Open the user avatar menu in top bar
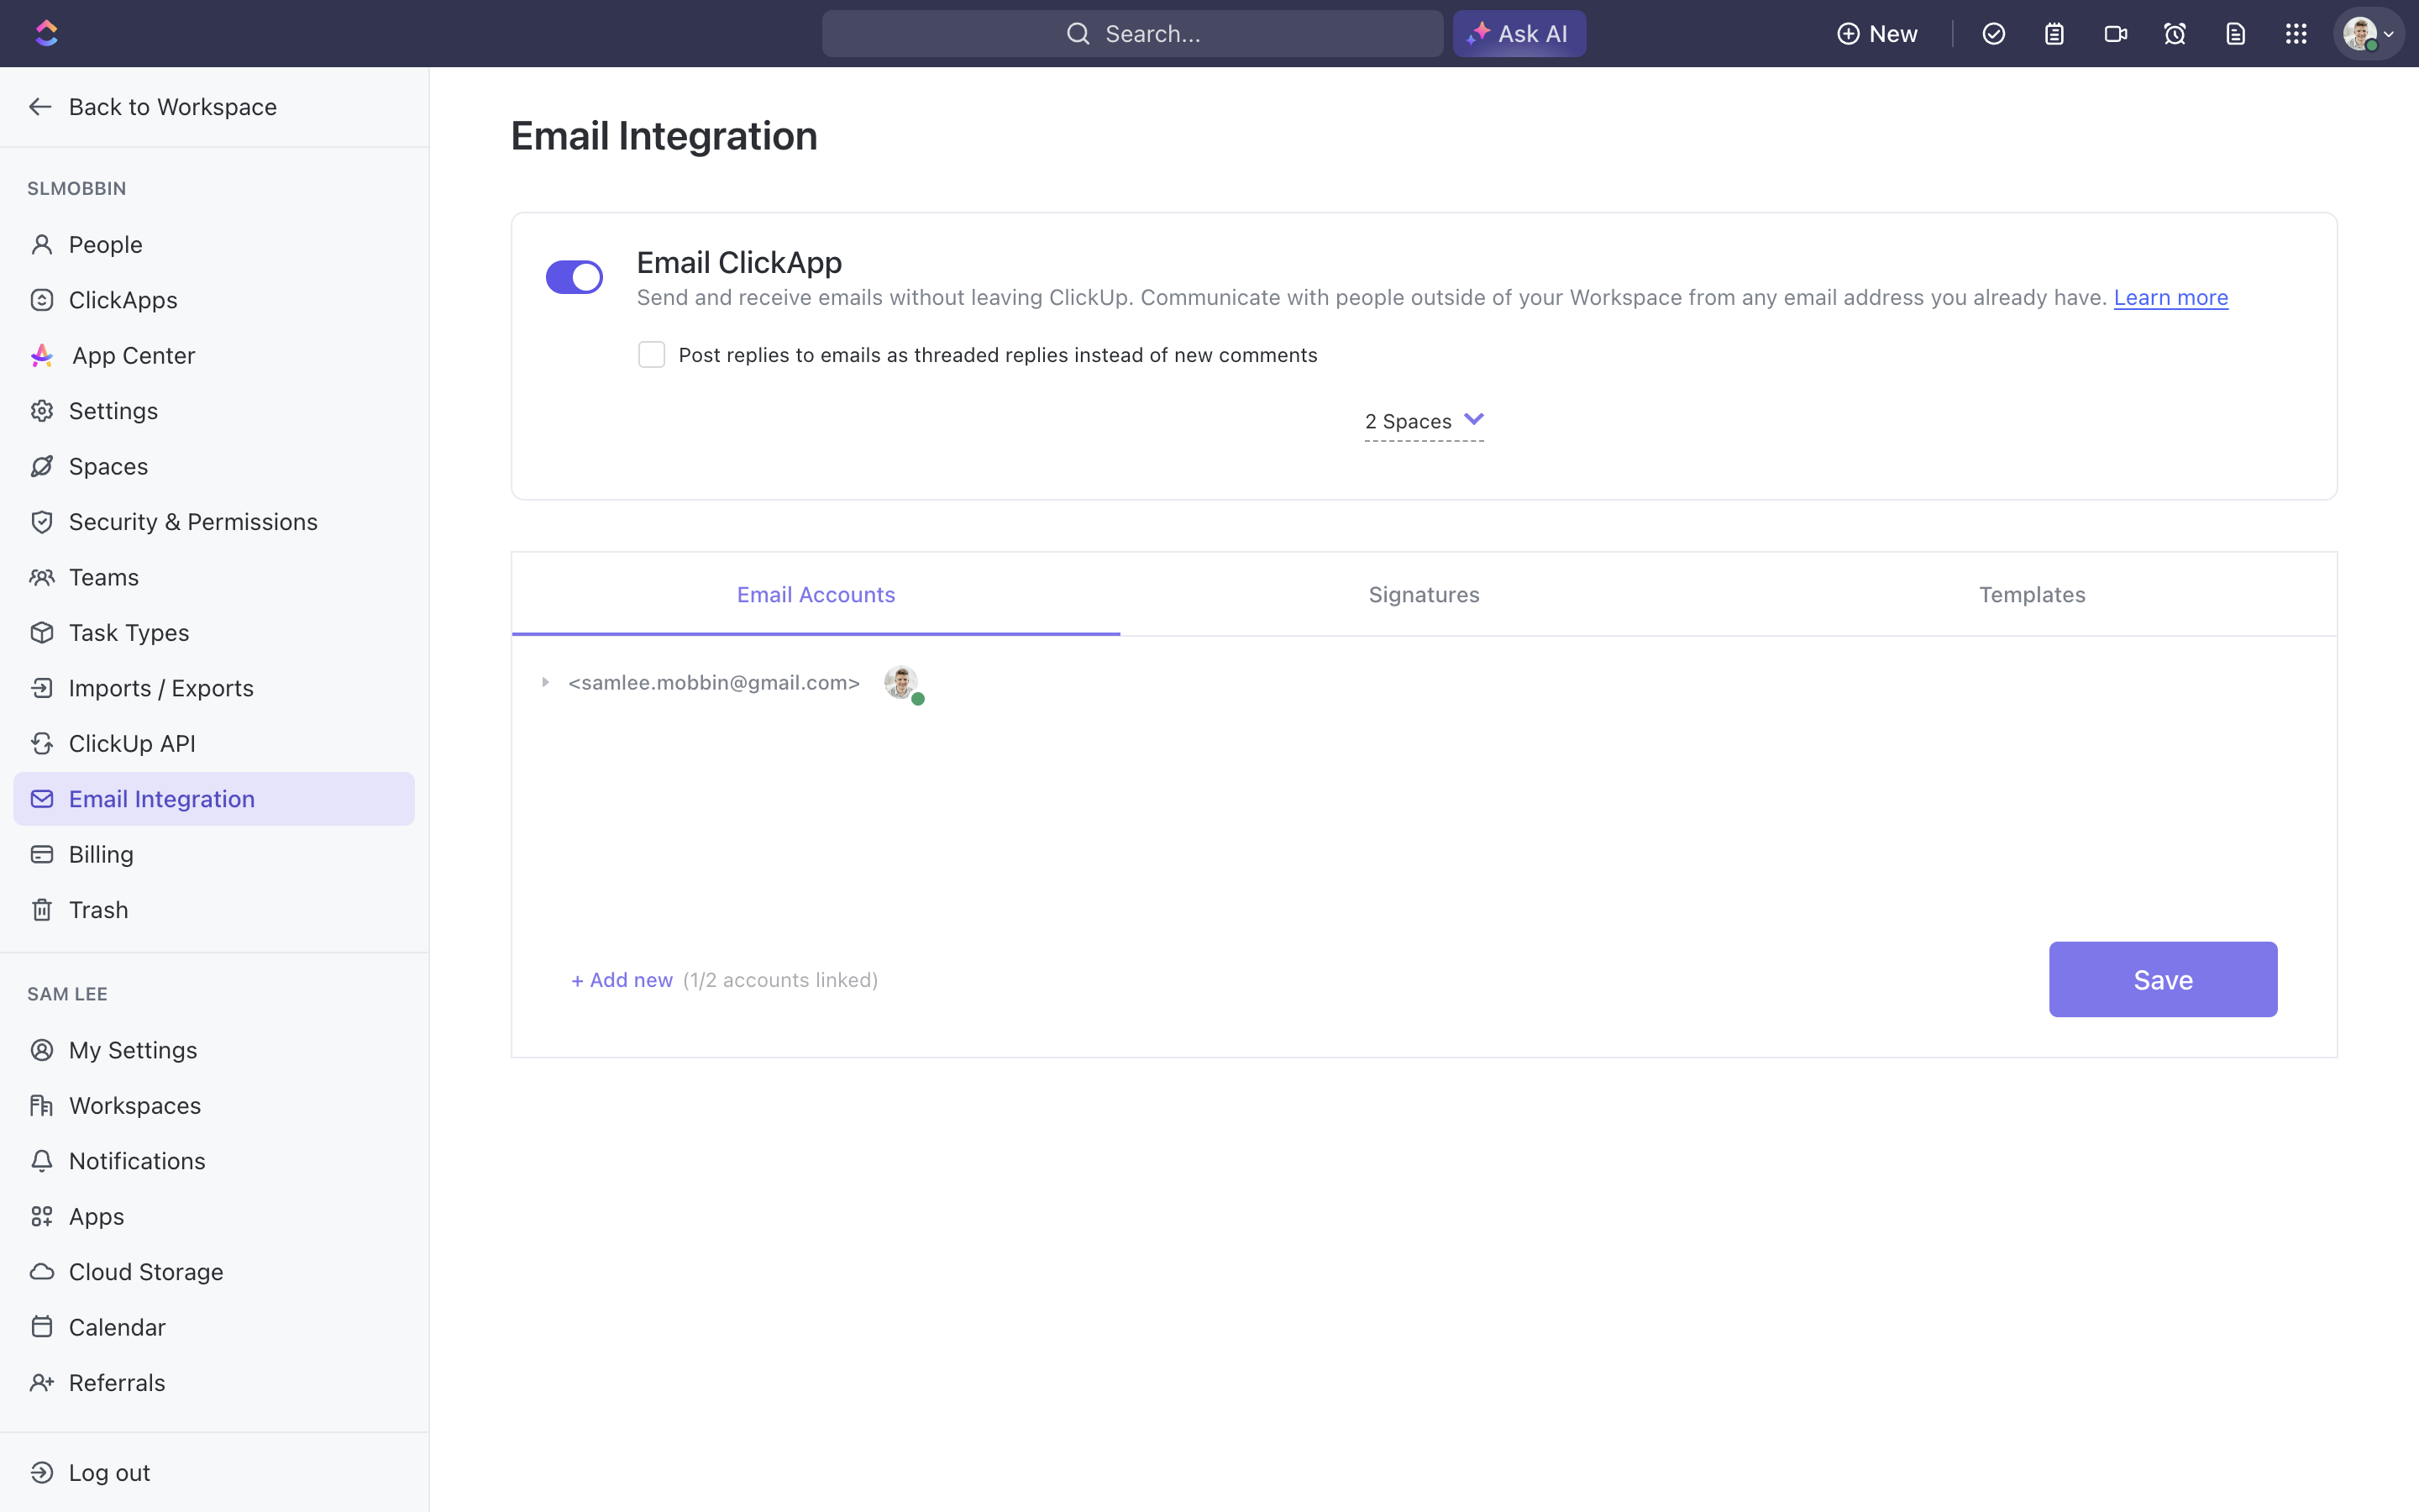 tap(2368, 34)
